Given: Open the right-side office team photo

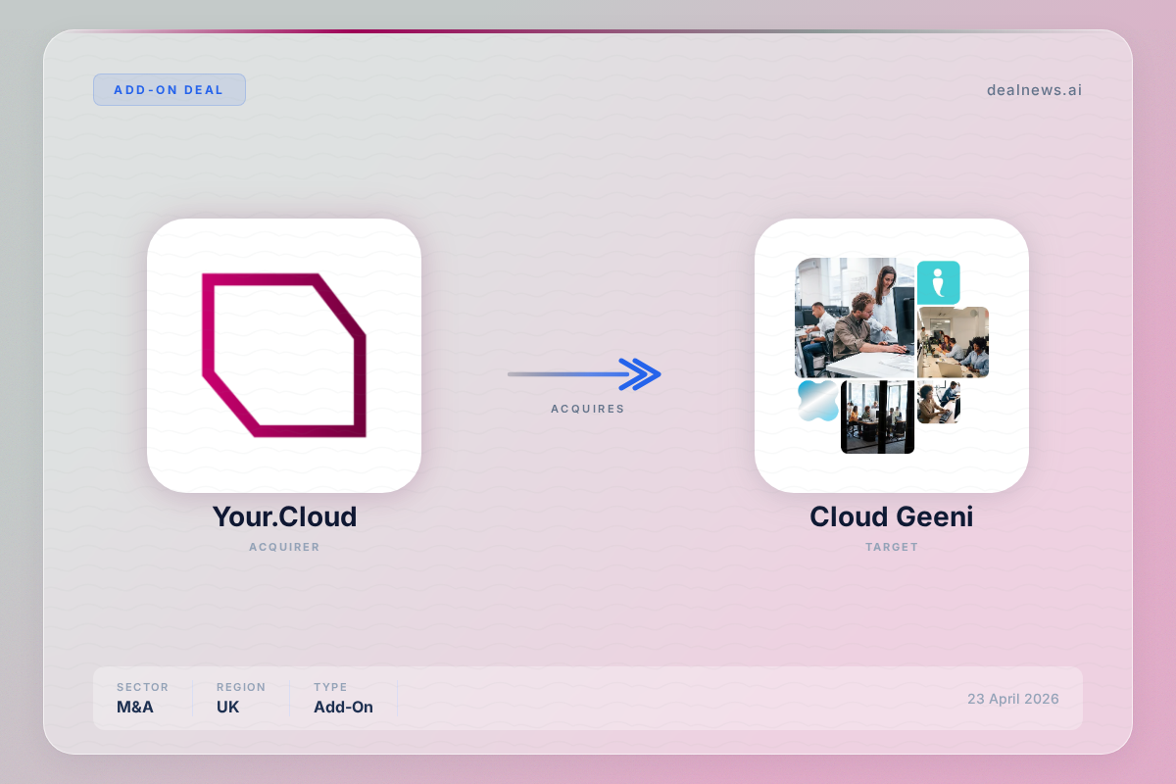Looking at the screenshot, I should [953, 343].
